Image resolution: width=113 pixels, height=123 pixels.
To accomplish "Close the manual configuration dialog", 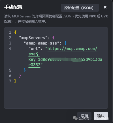I will click(105, 7).
